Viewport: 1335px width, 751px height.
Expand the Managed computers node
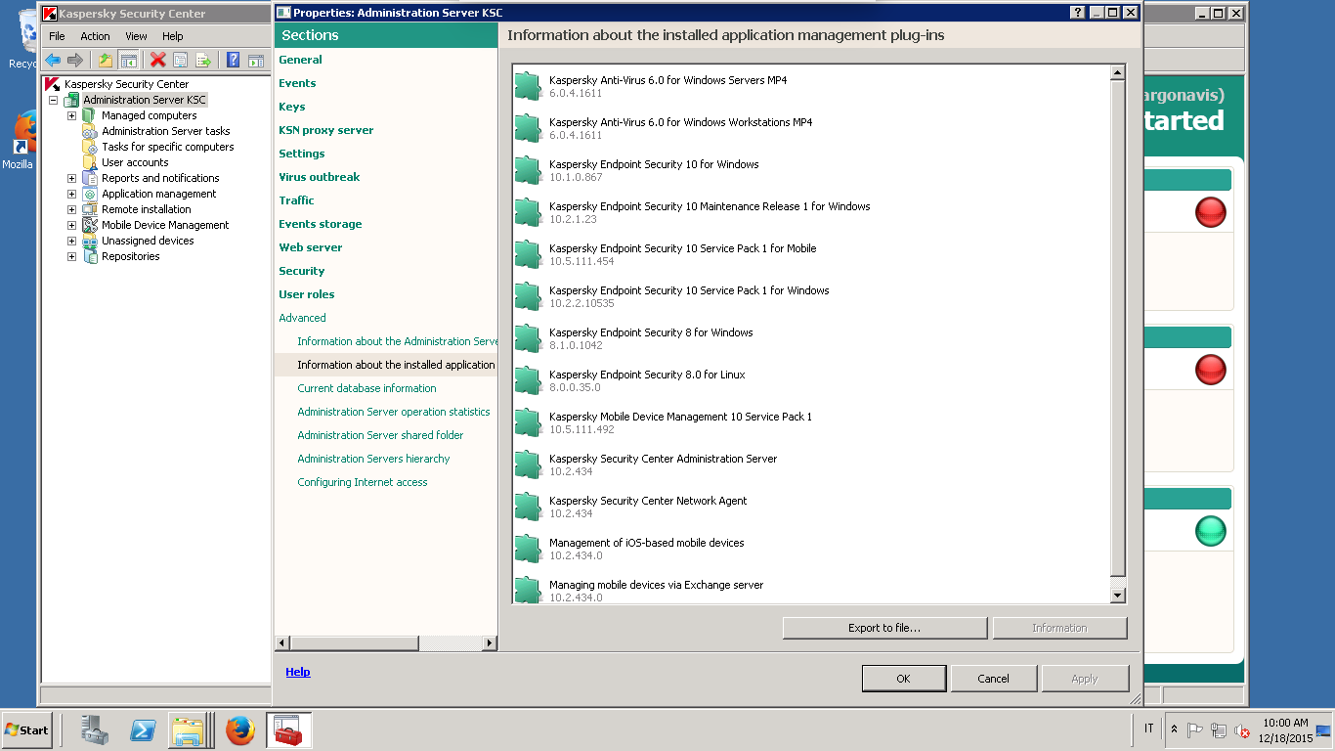[x=71, y=115]
